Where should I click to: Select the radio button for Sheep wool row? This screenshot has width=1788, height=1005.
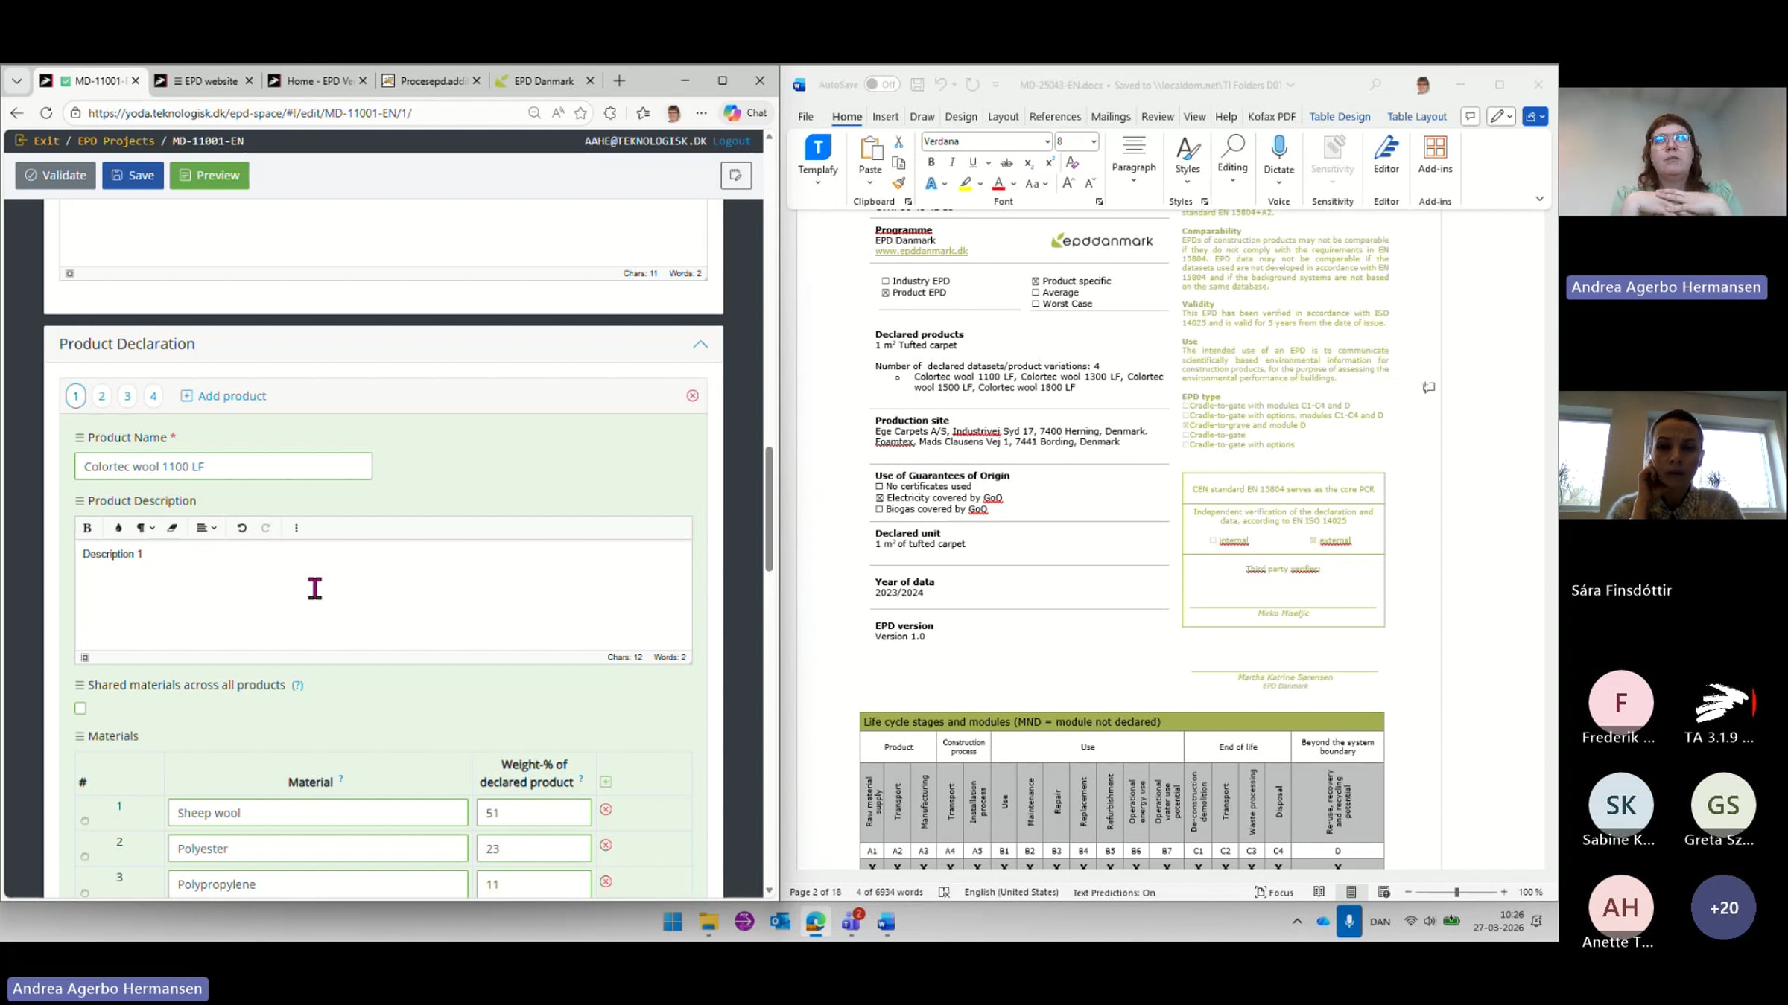85,820
